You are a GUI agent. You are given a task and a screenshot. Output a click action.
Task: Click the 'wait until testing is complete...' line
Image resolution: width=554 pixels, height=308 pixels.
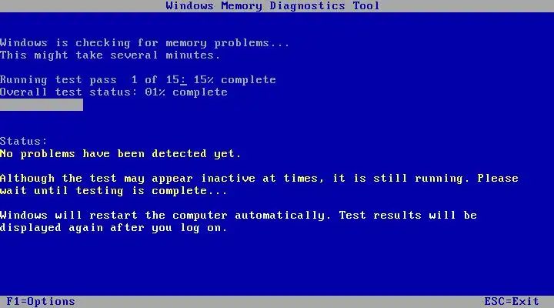pos(113,191)
